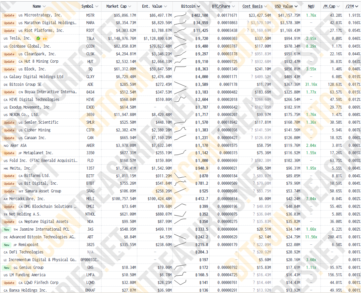
Task: Click question mark icon in Bit Digital cost basis
Action: 254,183
